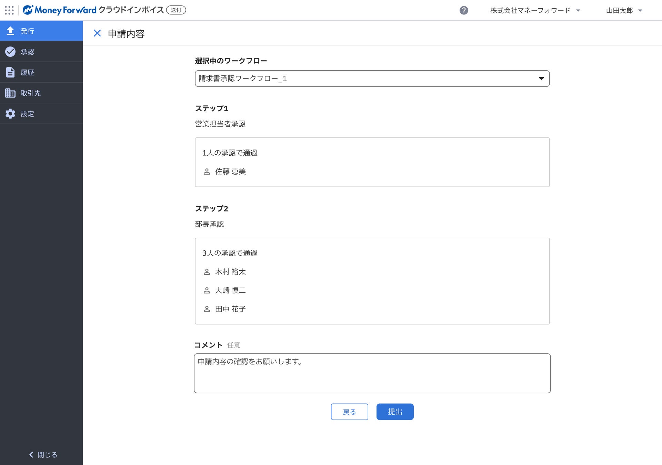662x465 pixels.
Task: Click approver 佐藤 恵美 in step 1
Action: 230,172
